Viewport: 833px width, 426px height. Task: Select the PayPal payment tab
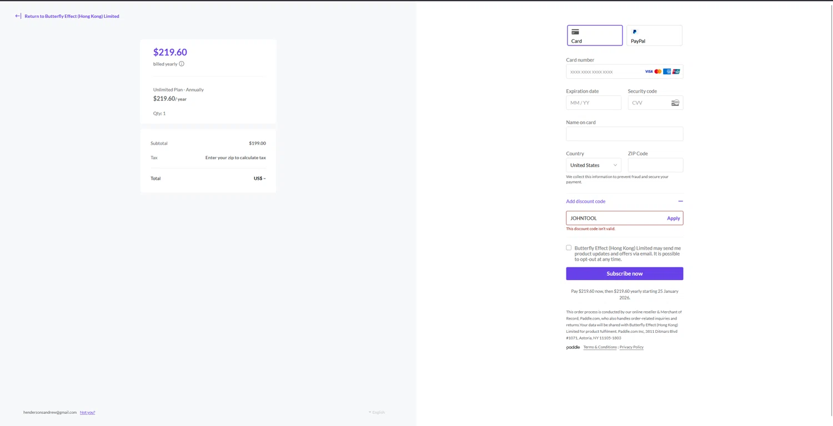[x=654, y=35]
